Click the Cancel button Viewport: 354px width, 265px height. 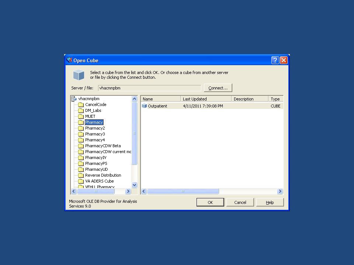[240, 202]
